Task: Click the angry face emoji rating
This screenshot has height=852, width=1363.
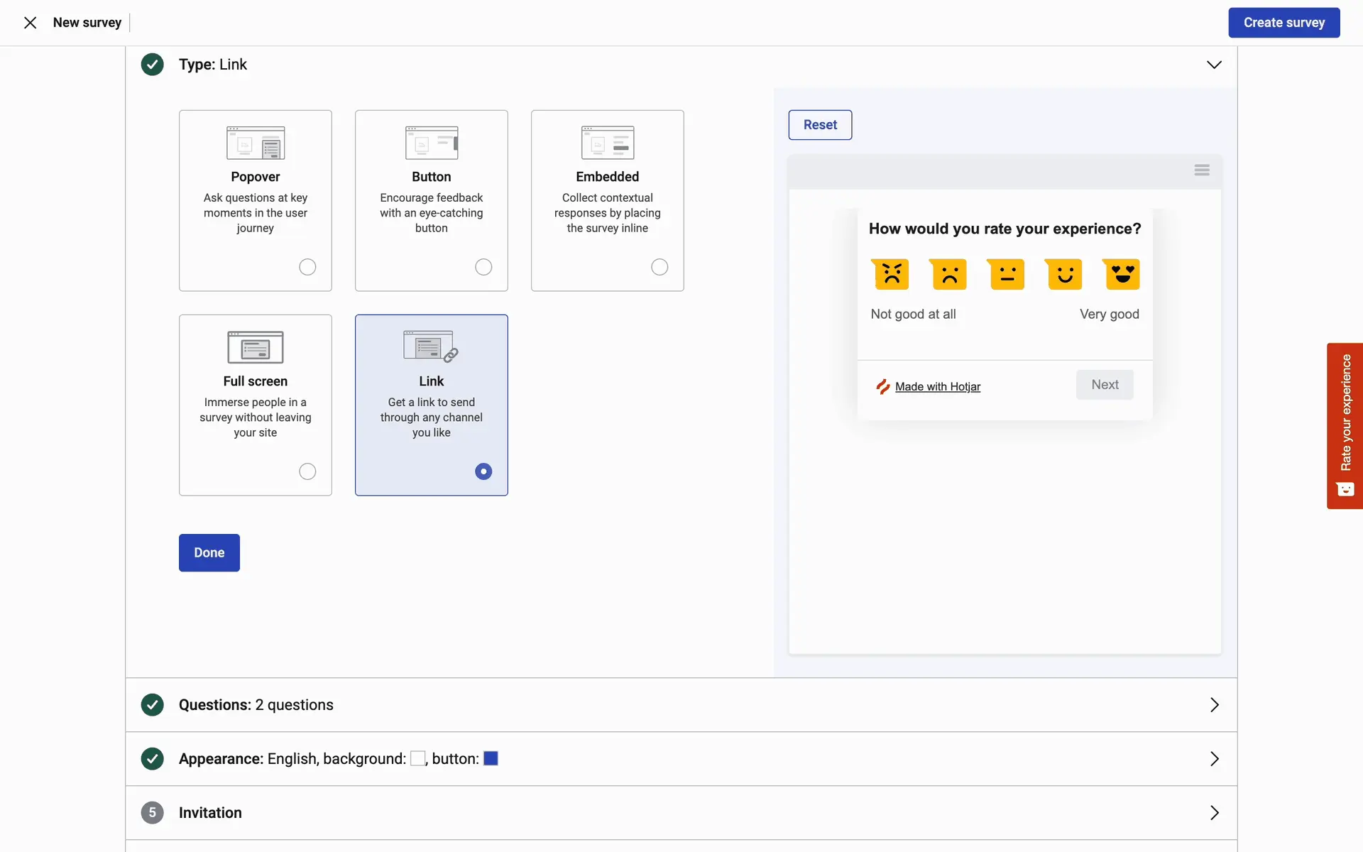Action: coord(892,274)
